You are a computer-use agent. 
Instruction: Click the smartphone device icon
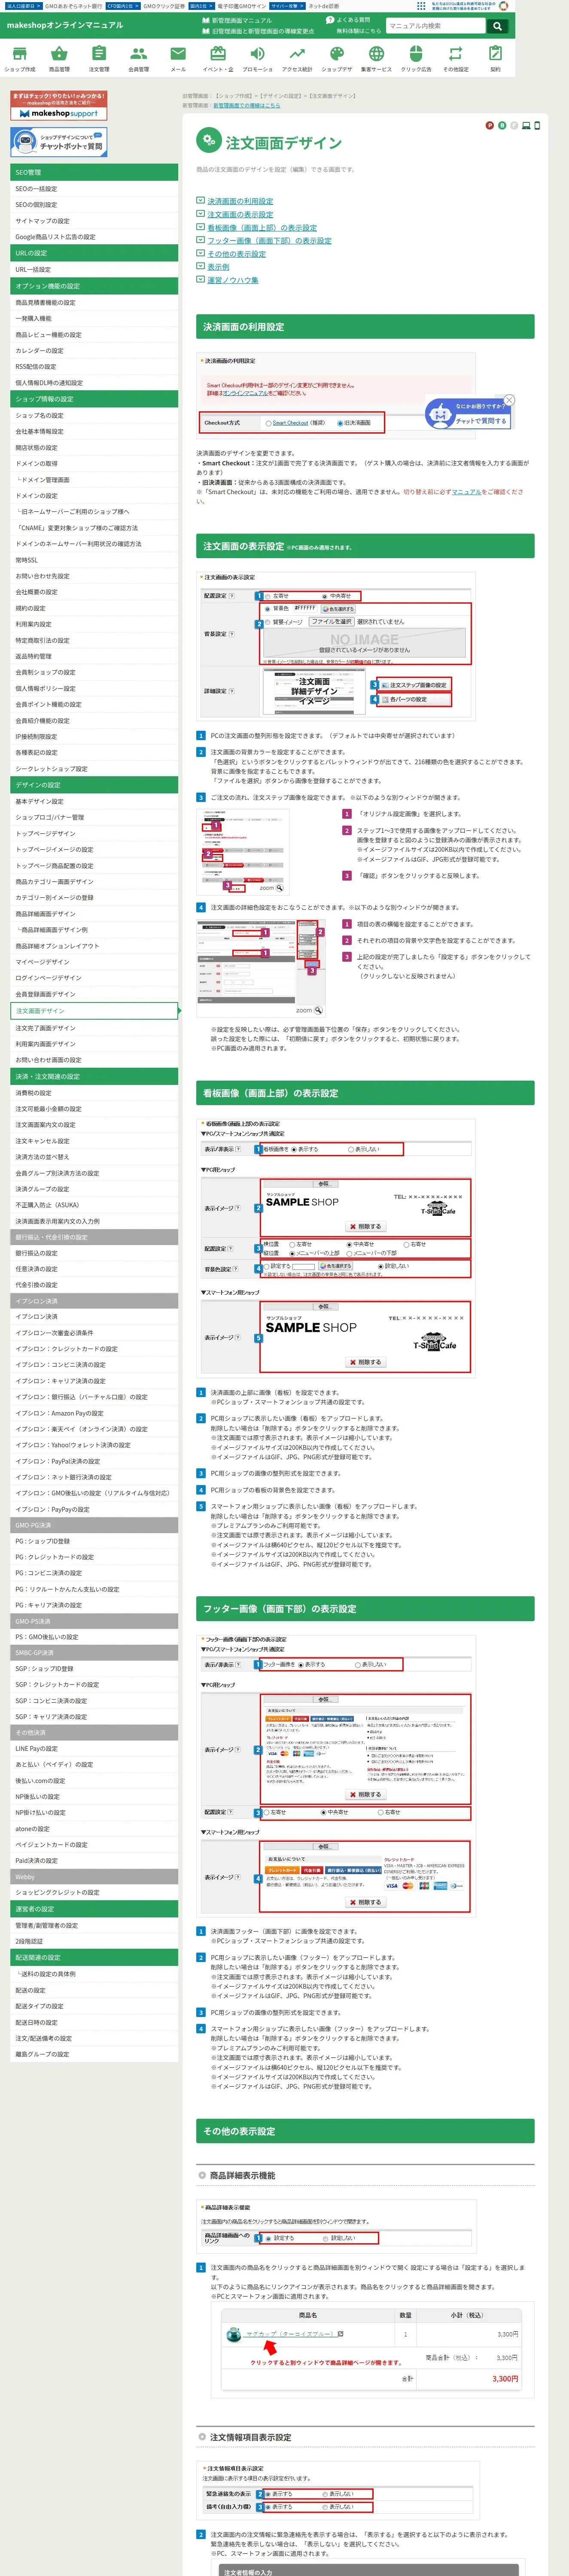(537, 125)
